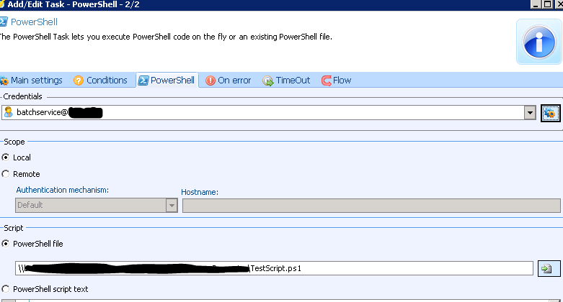563x302 pixels.
Task: Click the Flow tab red arrow icon
Action: coord(327,81)
